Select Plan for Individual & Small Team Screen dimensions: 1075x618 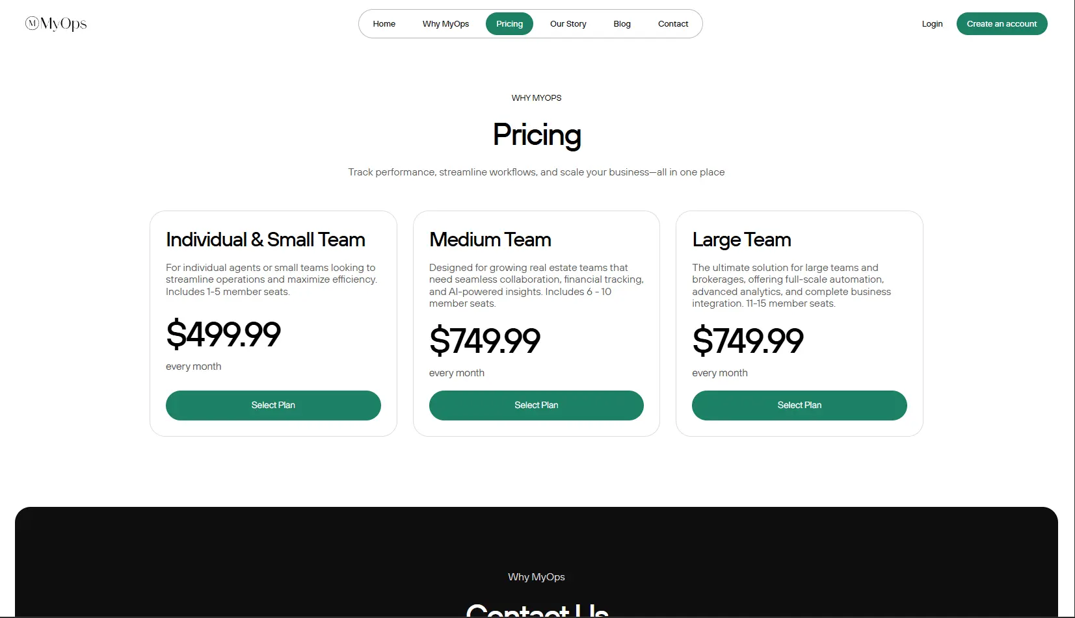[273, 406]
